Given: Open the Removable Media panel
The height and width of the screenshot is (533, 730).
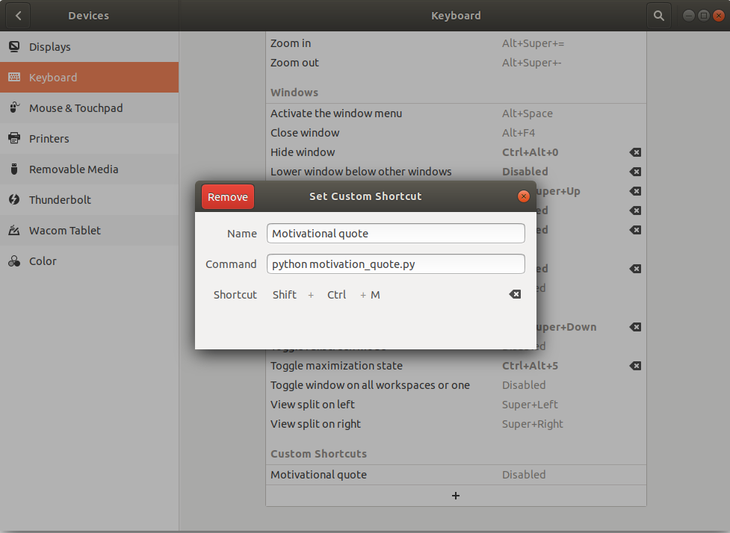Looking at the screenshot, I should click(x=72, y=169).
